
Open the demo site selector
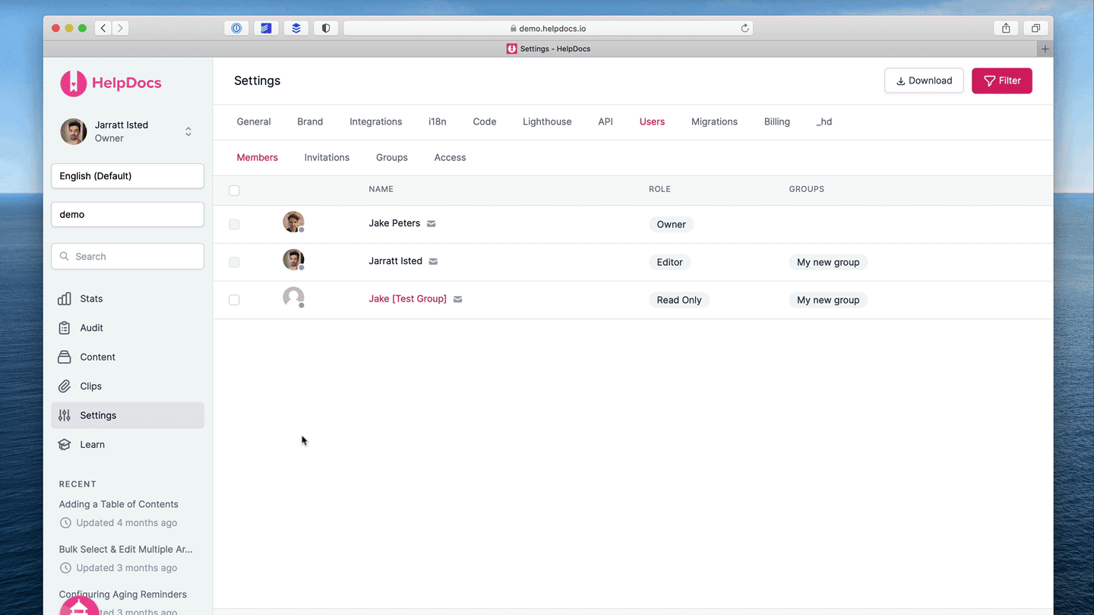[128, 215]
